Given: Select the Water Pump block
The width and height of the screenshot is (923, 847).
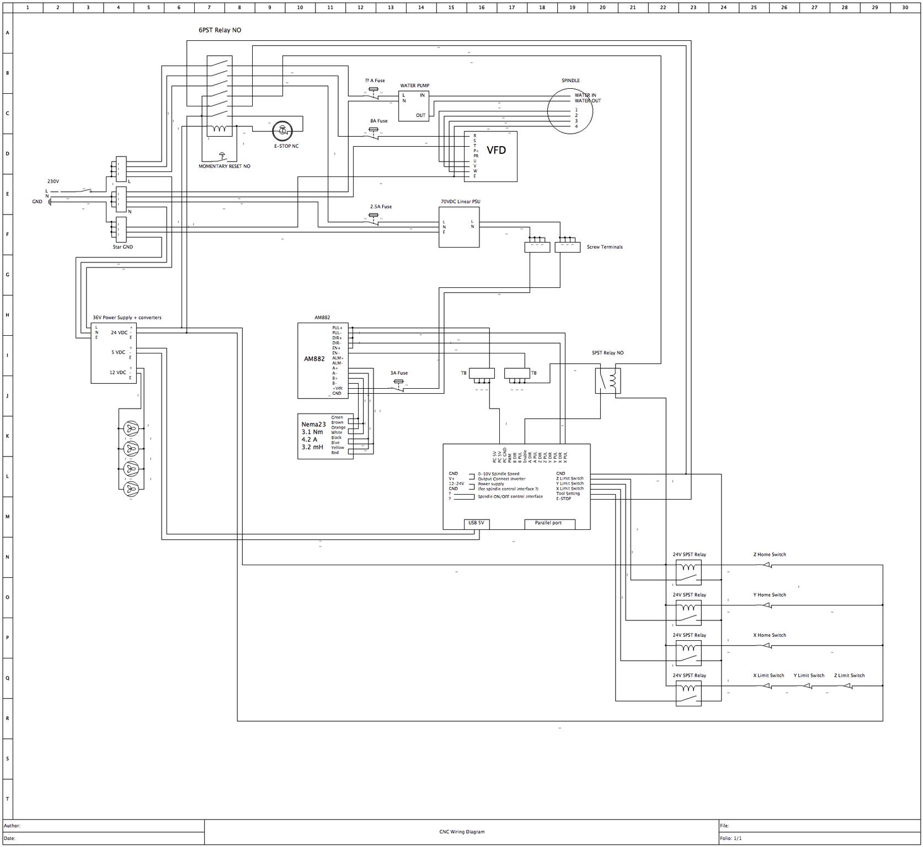Looking at the screenshot, I should point(414,106).
